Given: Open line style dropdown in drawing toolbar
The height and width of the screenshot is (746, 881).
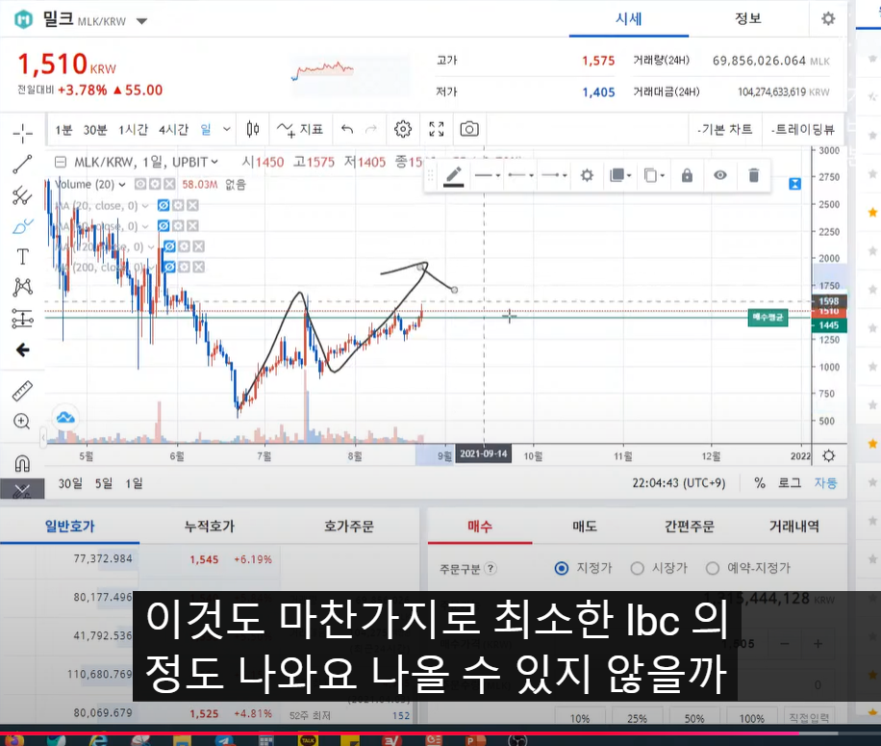Looking at the screenshot, I should [487, 175].
